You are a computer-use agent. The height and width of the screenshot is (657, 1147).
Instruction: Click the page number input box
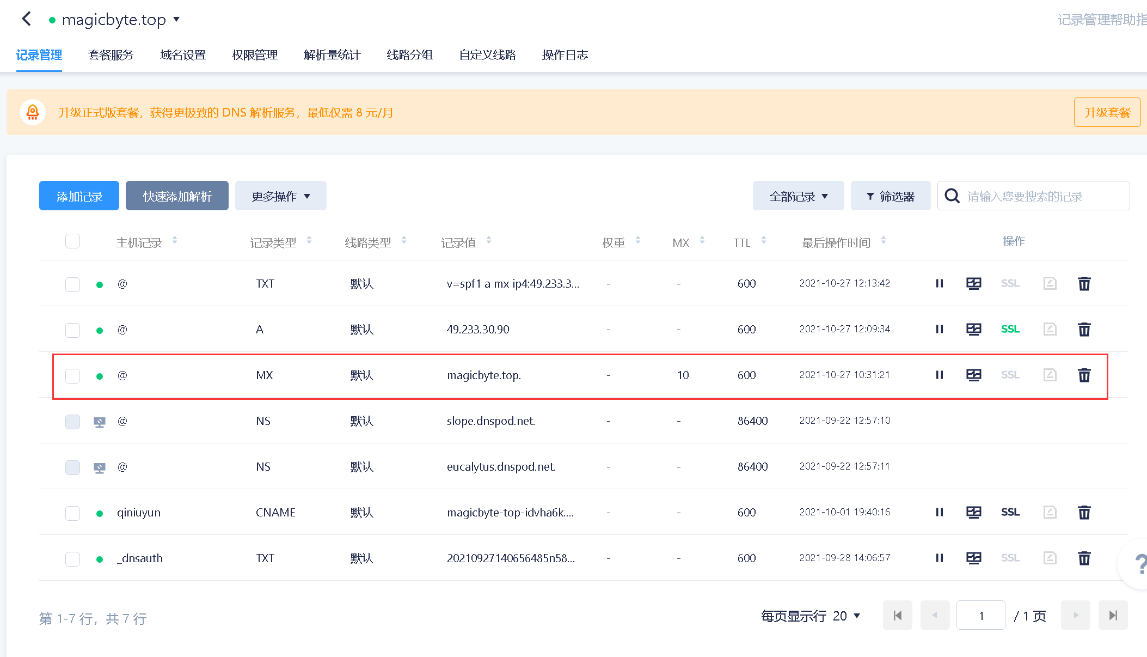tap(981, 615)
